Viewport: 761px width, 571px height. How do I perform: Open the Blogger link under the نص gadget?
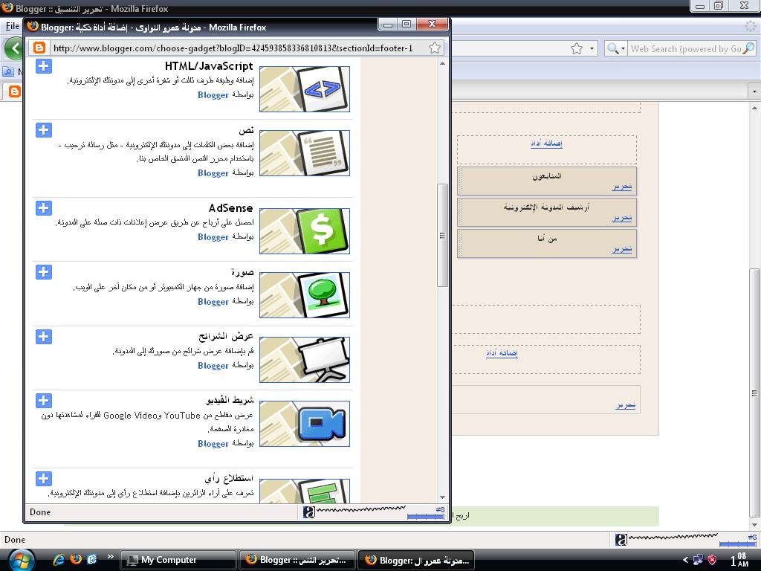[213, 172]
